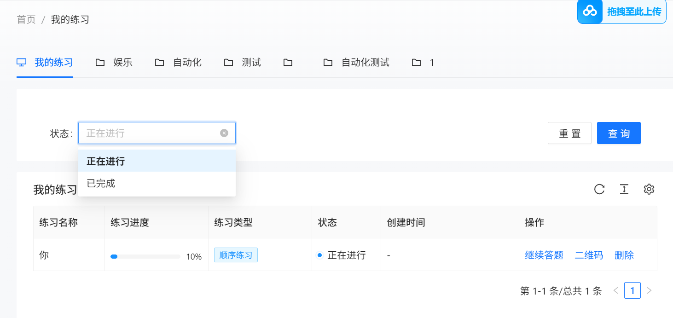This screenshot has height=318, width=673.
Task: Click the 重置 button
Action: [569, 133]
